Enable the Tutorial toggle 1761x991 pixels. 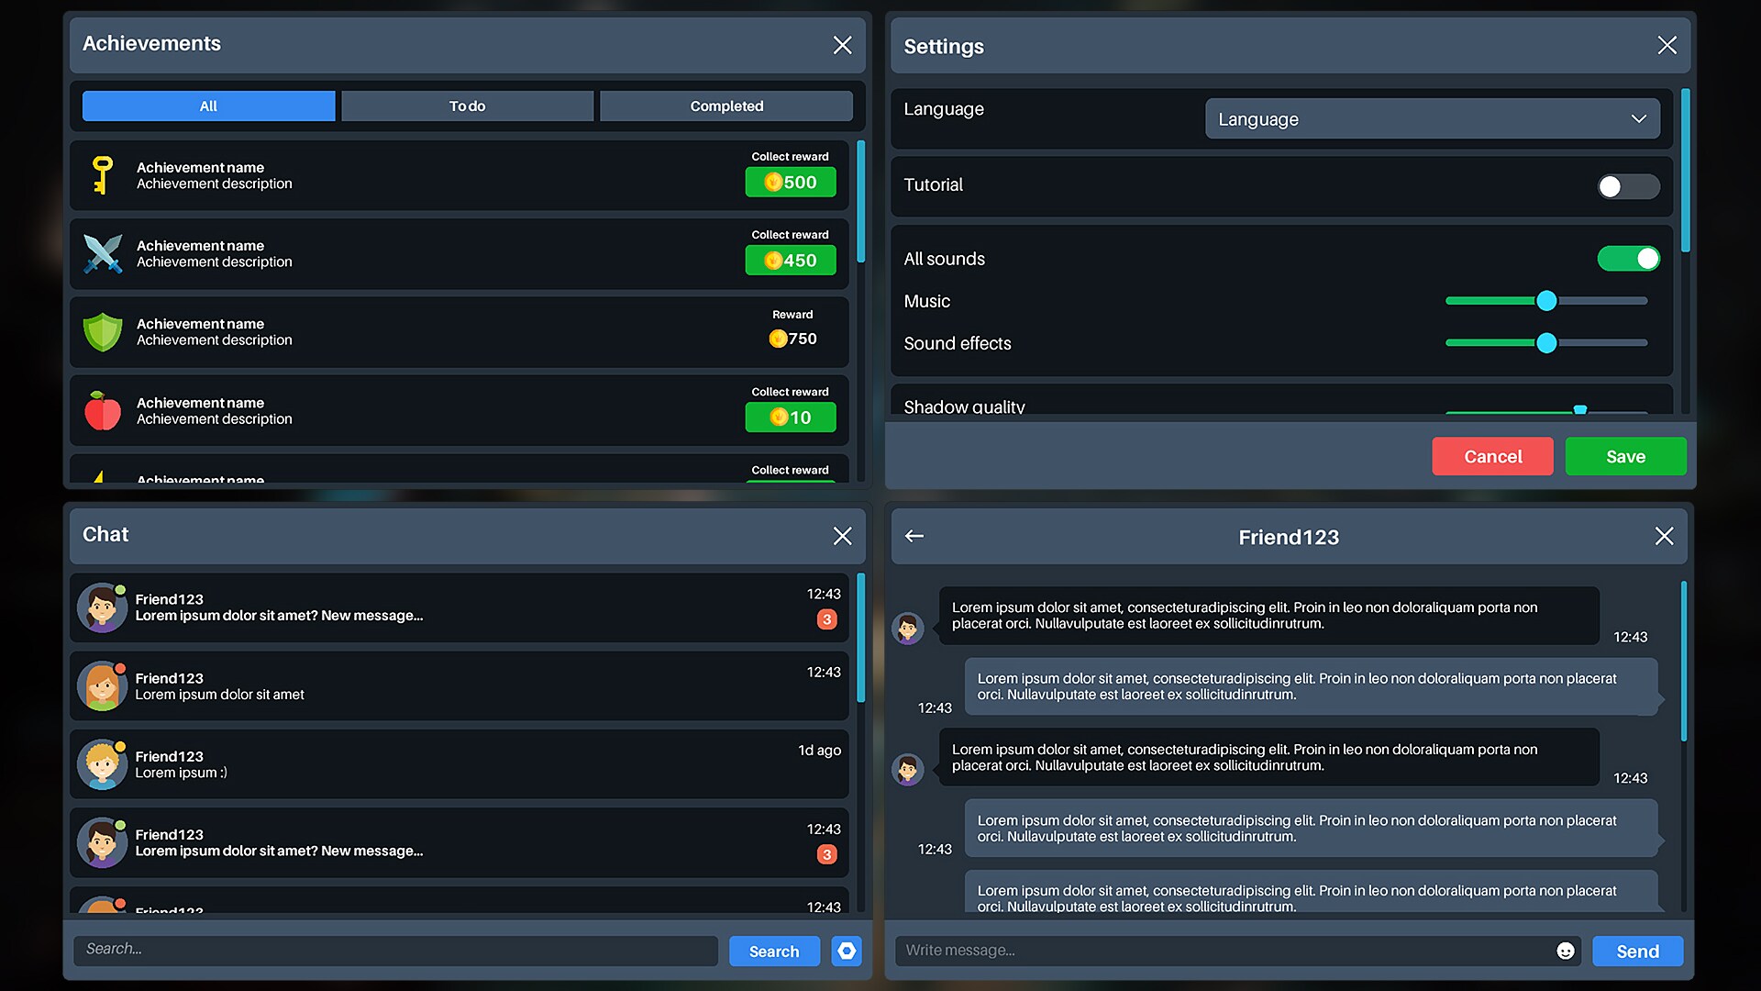1629,186
